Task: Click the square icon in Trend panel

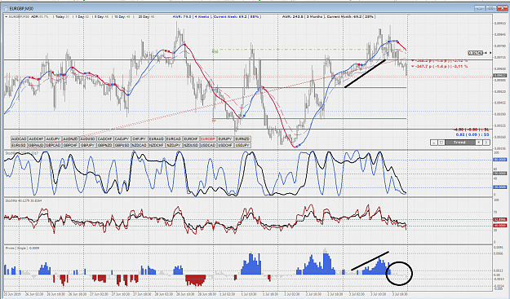Action: (x=441, y=143)
